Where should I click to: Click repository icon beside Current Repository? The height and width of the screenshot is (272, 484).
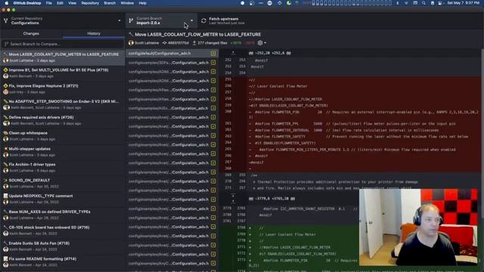[5, 20]
